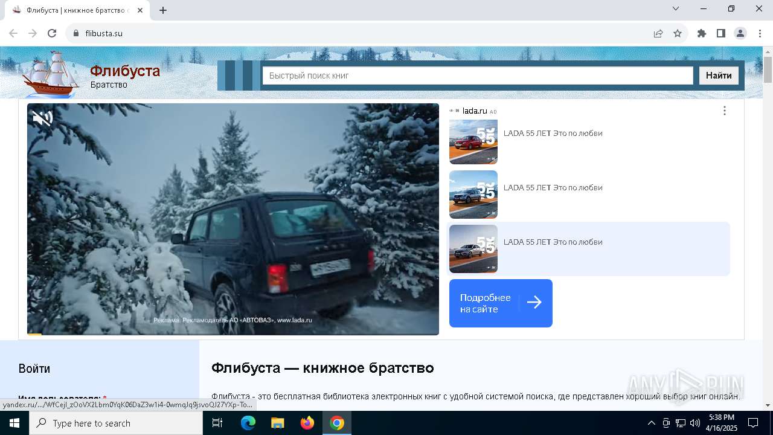Open a new browser tab

click(x=163, y=10)
